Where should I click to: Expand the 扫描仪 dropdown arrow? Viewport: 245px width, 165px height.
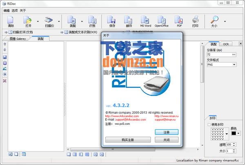[59, 22]
